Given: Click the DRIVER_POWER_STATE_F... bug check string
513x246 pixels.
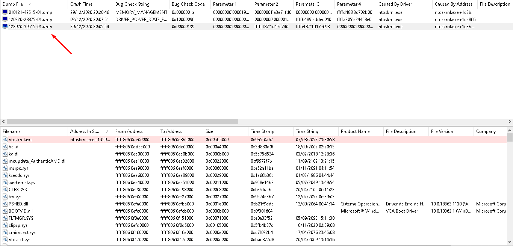Looking at the screenshot, I should coord(141,20).
